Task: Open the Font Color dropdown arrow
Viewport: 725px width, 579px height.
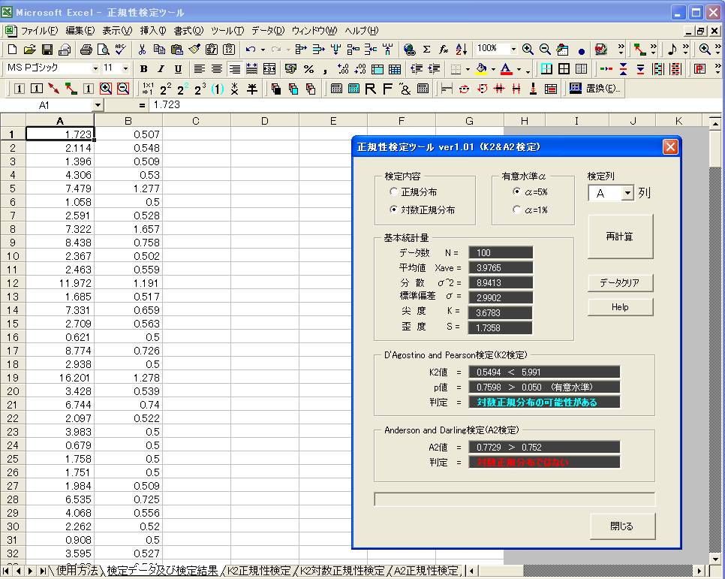Action: [x=519, y=69]
